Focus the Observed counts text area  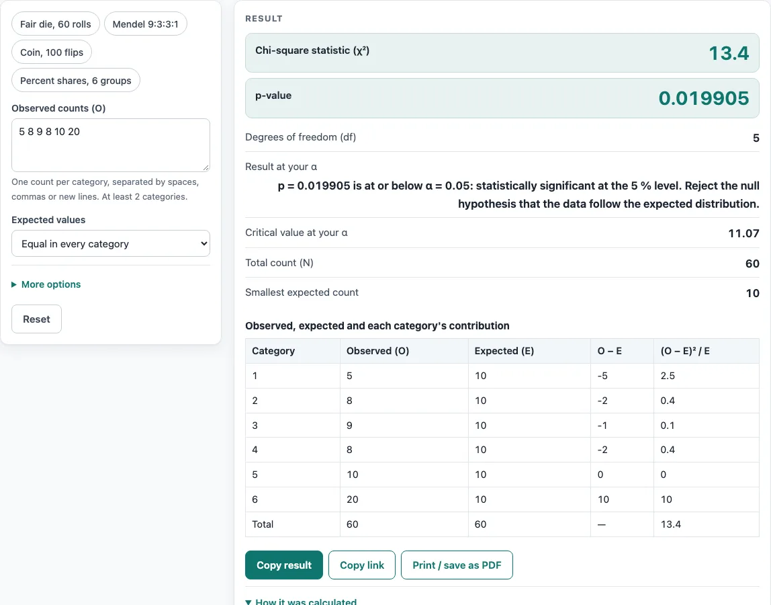point(111,145)
